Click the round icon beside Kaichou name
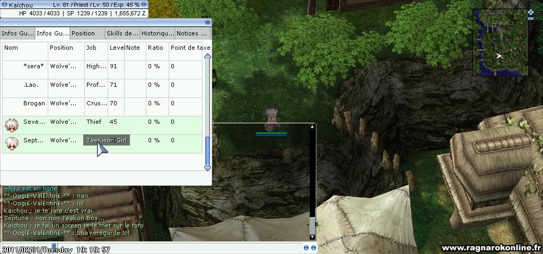Image resolution: width=543 pixels, height=254 pixels. point(4,5)
